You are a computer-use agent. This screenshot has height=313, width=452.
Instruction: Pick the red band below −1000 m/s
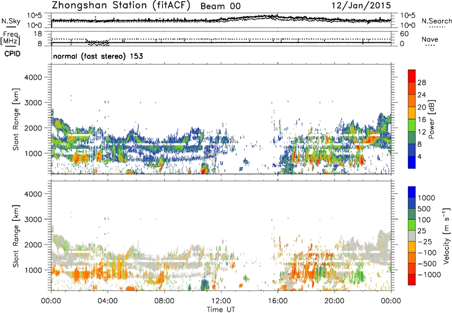pos(412,280)
